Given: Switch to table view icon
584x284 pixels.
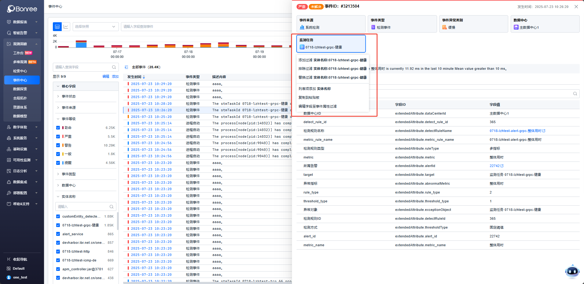Looking at the screenshot, I should coord(57,27).
